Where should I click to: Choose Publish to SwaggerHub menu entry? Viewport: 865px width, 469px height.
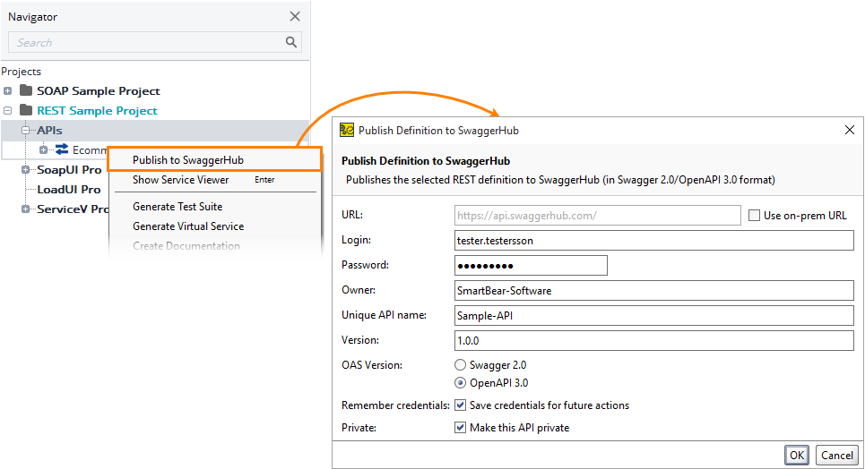[x=214, y=160]
